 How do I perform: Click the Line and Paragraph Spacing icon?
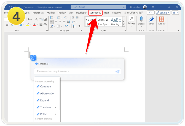(x=74, y=22)
